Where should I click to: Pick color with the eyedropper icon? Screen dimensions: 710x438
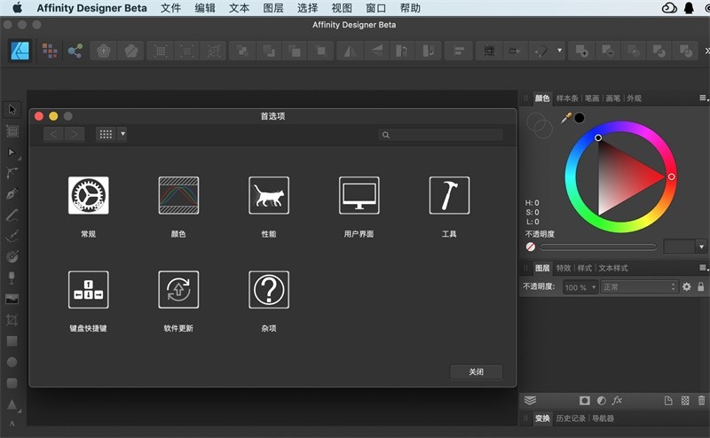566,118
